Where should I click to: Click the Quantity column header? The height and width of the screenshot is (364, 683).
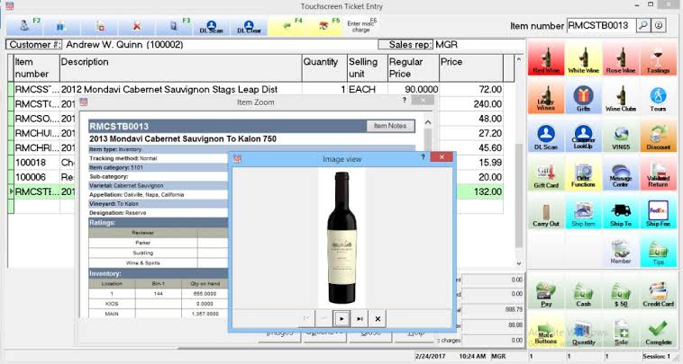pos(324,67)
